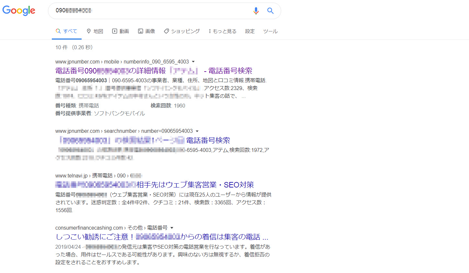Switch to the 地図 tab
The image size is (469, 273).
[95, 31]
